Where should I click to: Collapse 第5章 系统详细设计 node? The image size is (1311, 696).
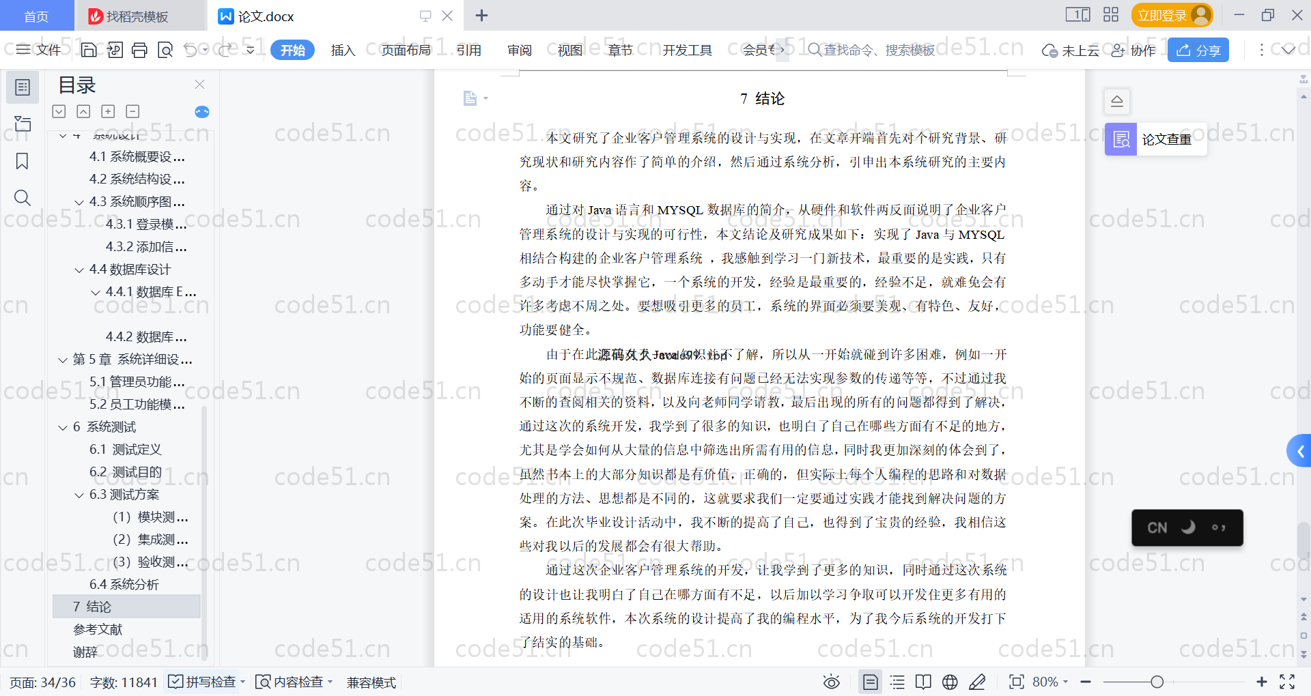[x=63, y=360]
